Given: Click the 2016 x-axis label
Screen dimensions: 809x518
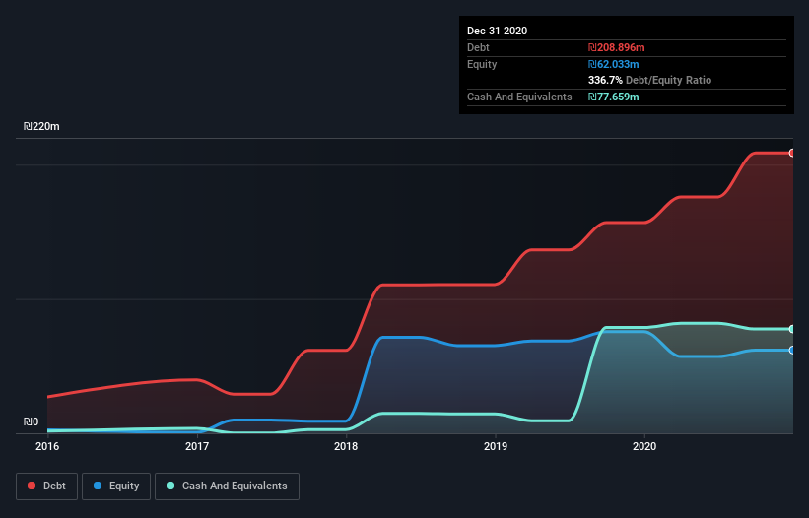Looking at the screenshot, I should click(x=47, y=446).
